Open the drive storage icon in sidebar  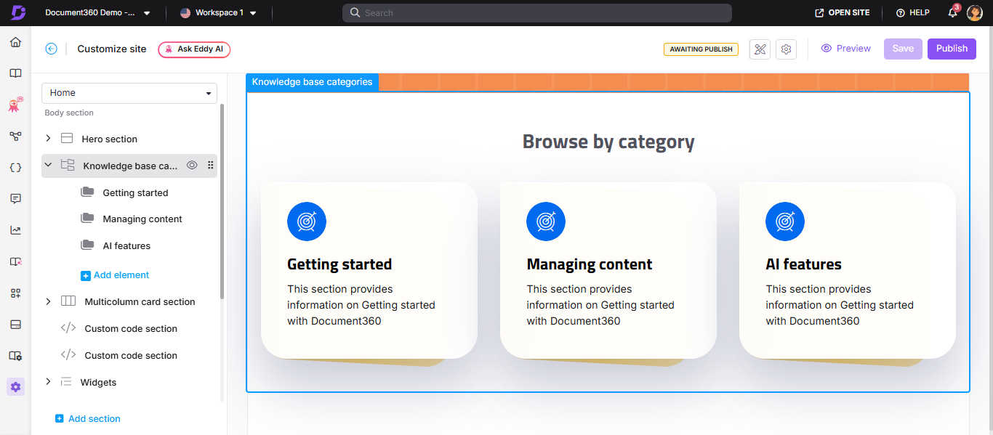15,324
